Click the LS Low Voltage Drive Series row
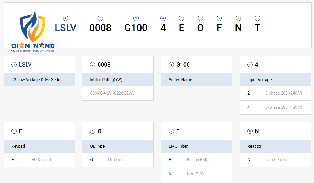Screen dimensions: 314x183 click(39, 80)
